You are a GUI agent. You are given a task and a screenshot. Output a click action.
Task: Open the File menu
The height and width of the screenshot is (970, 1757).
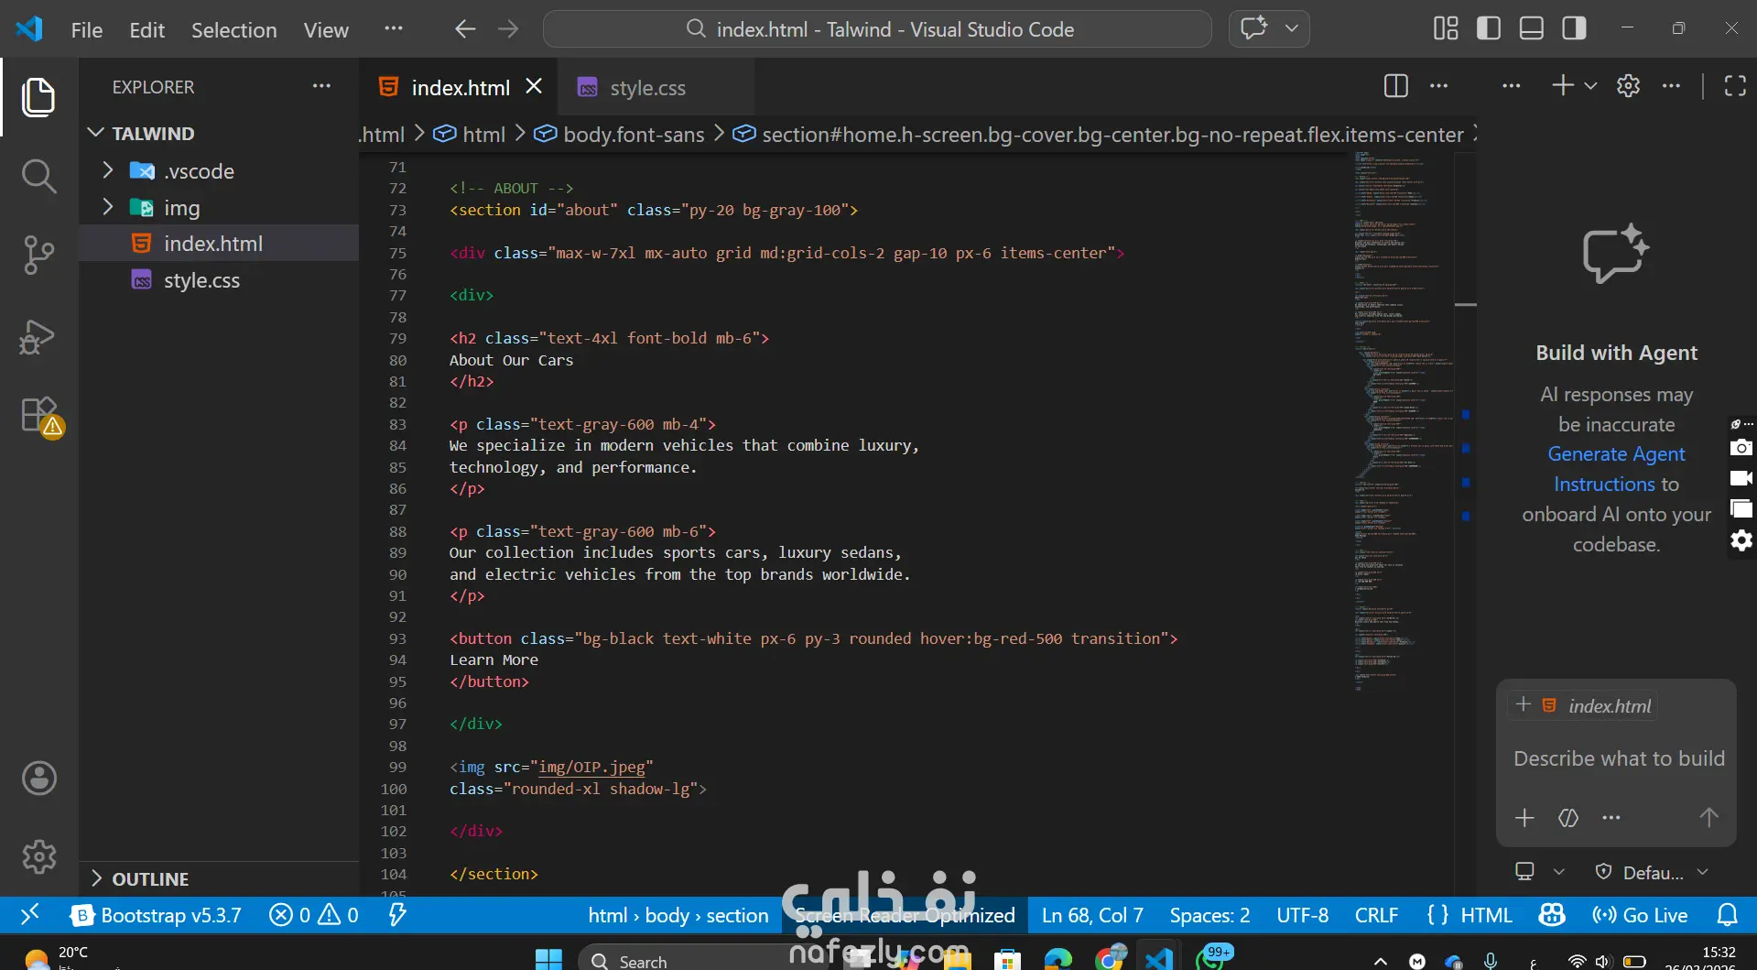(87, 30)
